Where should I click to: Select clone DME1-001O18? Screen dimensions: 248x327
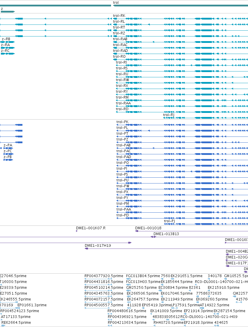pyautogui.click(x=148, y=228)
